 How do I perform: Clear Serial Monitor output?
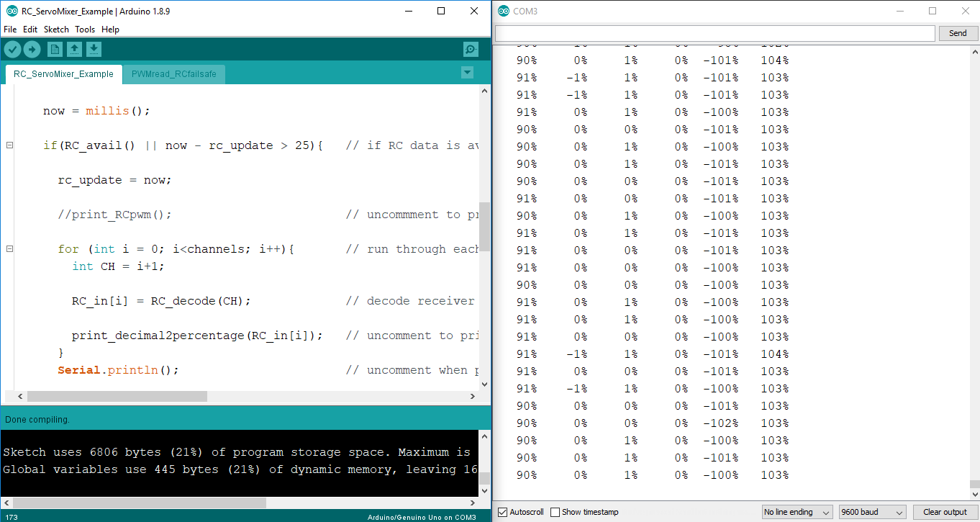943,511
